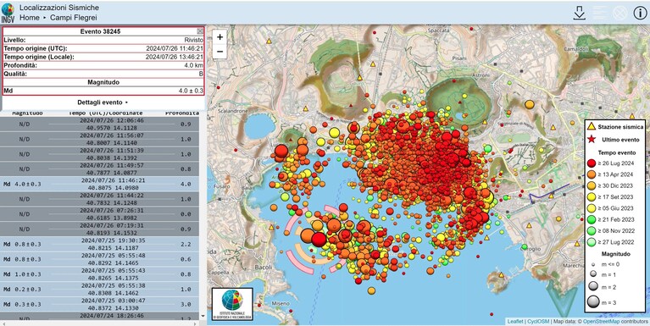The width and height of the screenshot is (650, 326).
Task: Expand the Dettagli evento dropdown
Action: click(x=103, y=102)
